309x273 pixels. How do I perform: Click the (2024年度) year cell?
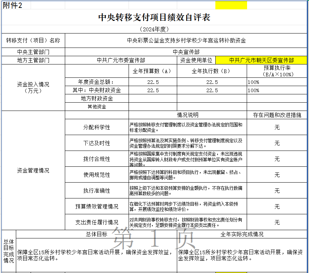(154, 29)
